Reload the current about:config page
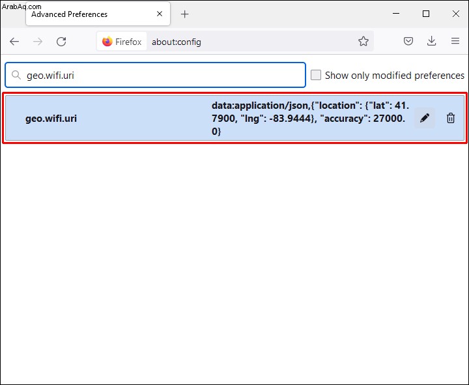This screenshot has height=385, width=469. tap(61, 42)
